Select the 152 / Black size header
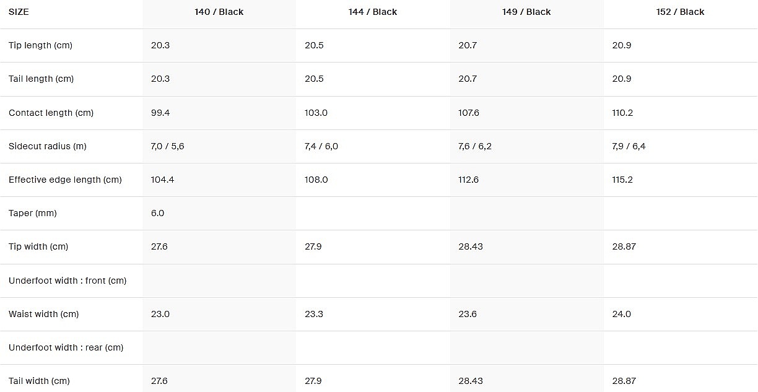Screen dimensions: 758x392 (680, 12)
